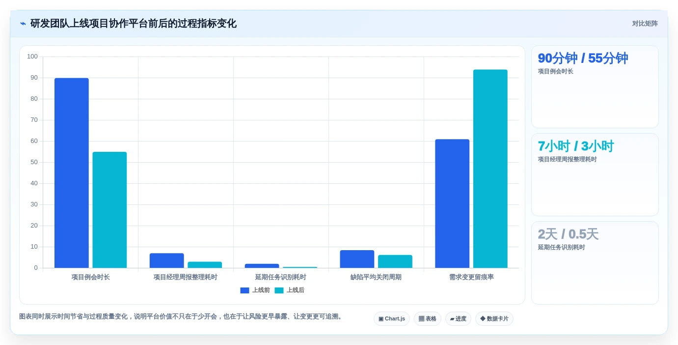Click the y-axis value 50
The height and width of the screenshot is (345, 678).
pyautogui.click(x=34, y=162)
